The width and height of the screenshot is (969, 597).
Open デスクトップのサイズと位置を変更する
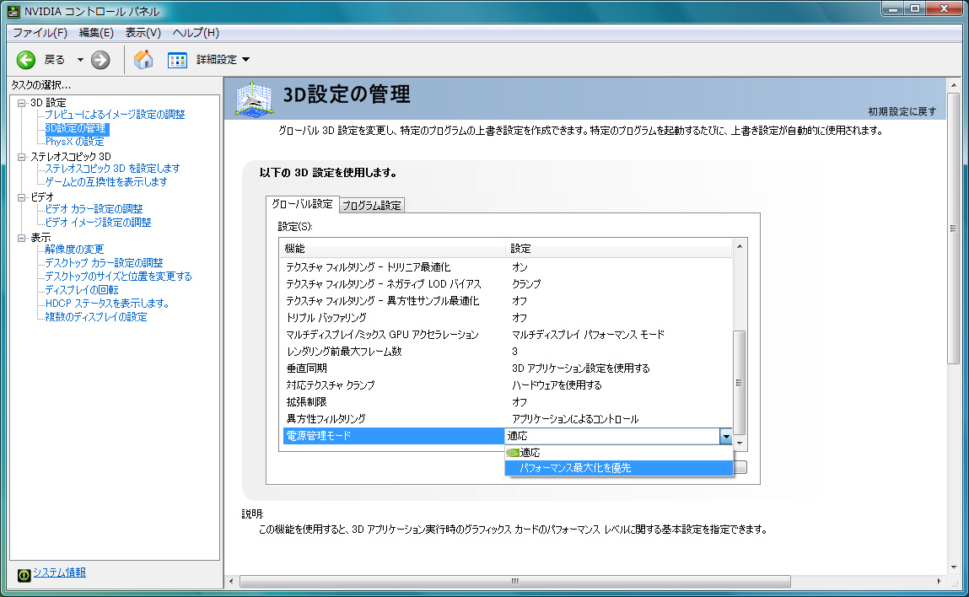click(x=119, y=277)
